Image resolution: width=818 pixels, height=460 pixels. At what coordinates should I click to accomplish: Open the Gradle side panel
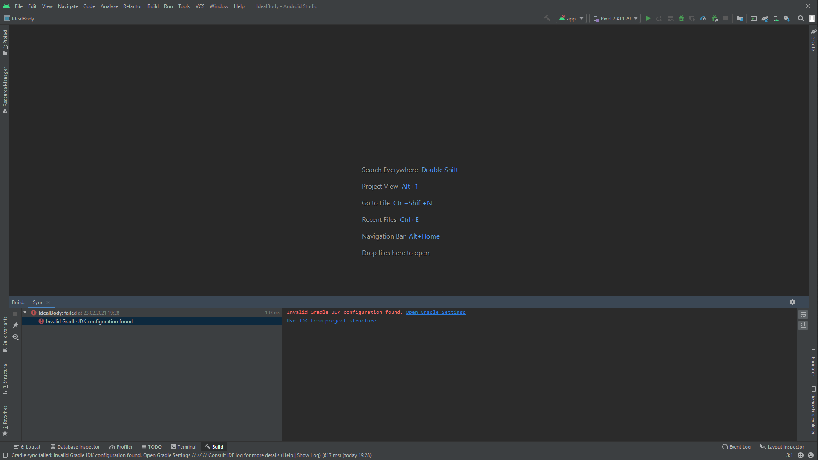[813, 40]
